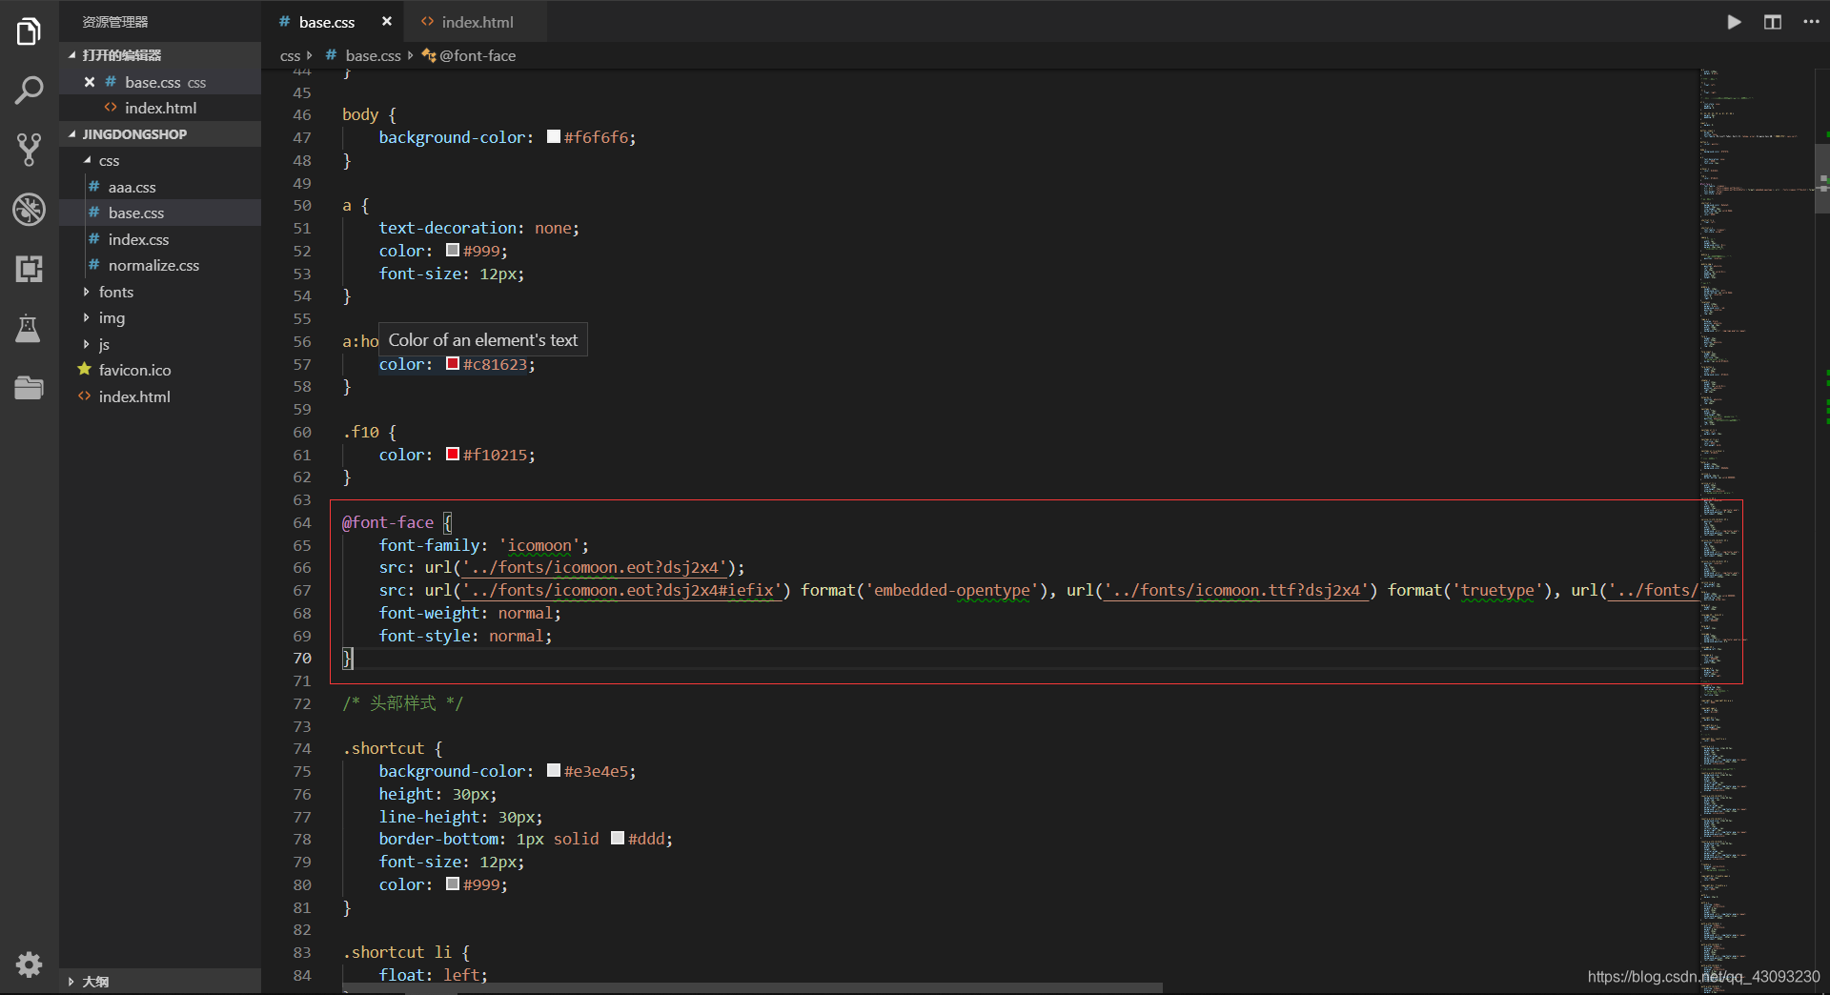This screenshot has width=1830, height=995.
Task: Close the base.css tab
Action: pyautogui.click(x=387, y=21)
